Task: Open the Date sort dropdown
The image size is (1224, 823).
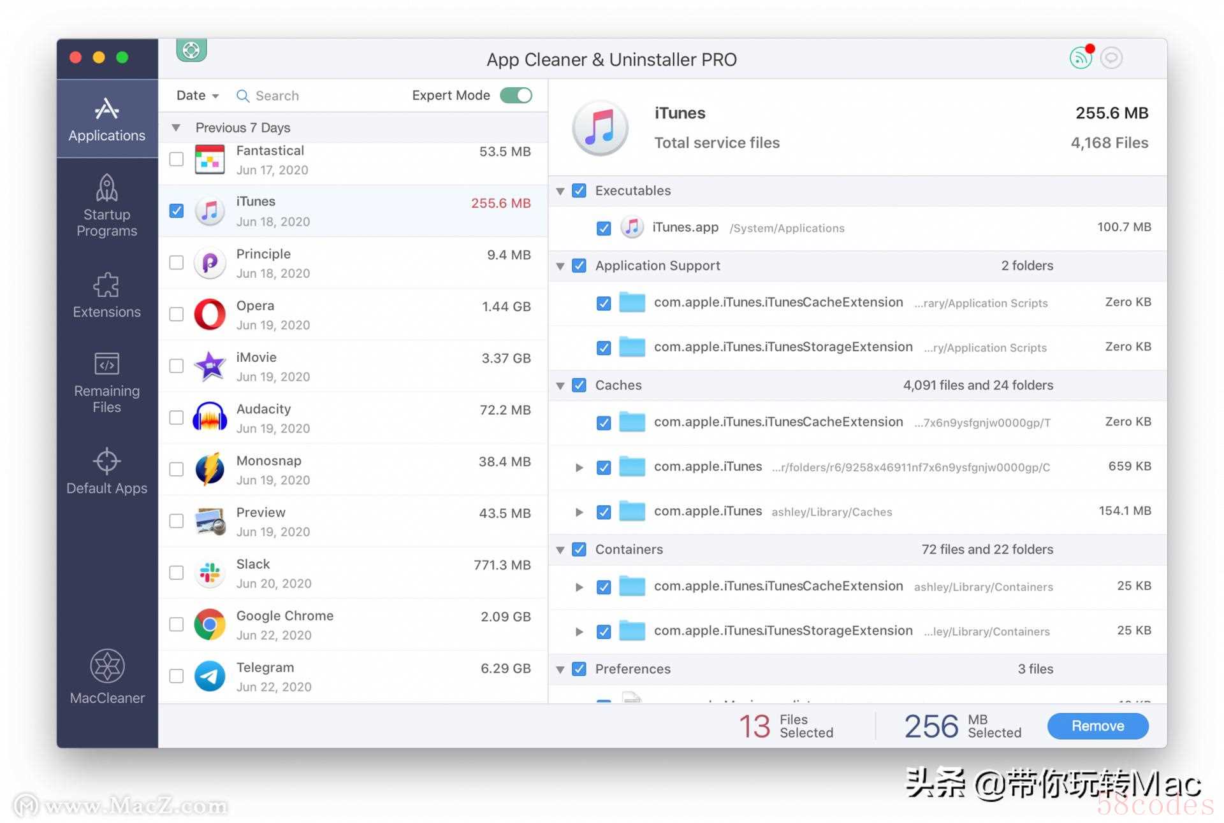Action: pos(198,96)
